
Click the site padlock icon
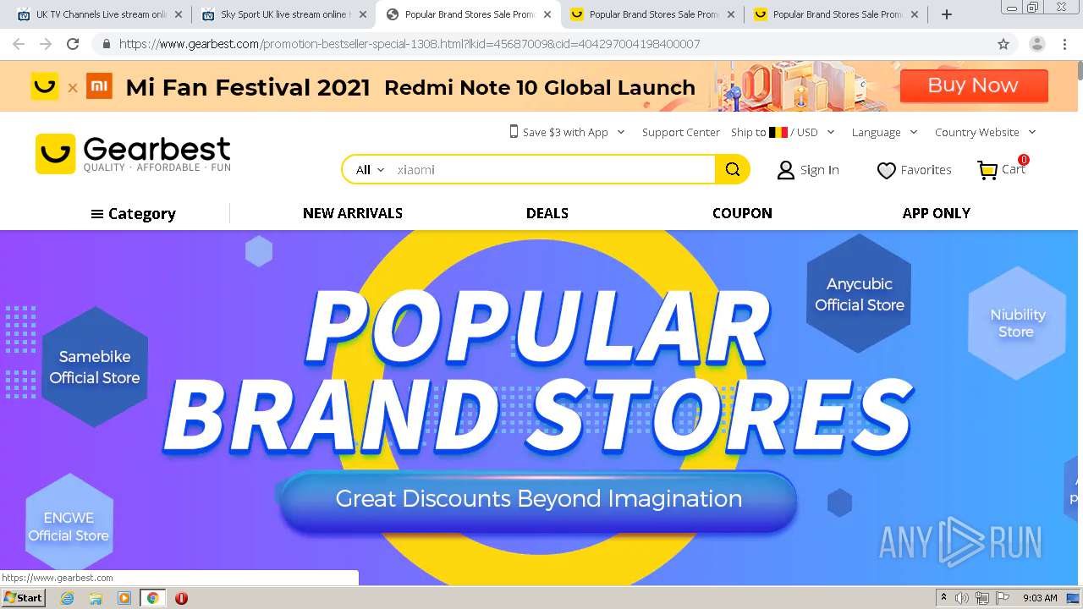106,44
